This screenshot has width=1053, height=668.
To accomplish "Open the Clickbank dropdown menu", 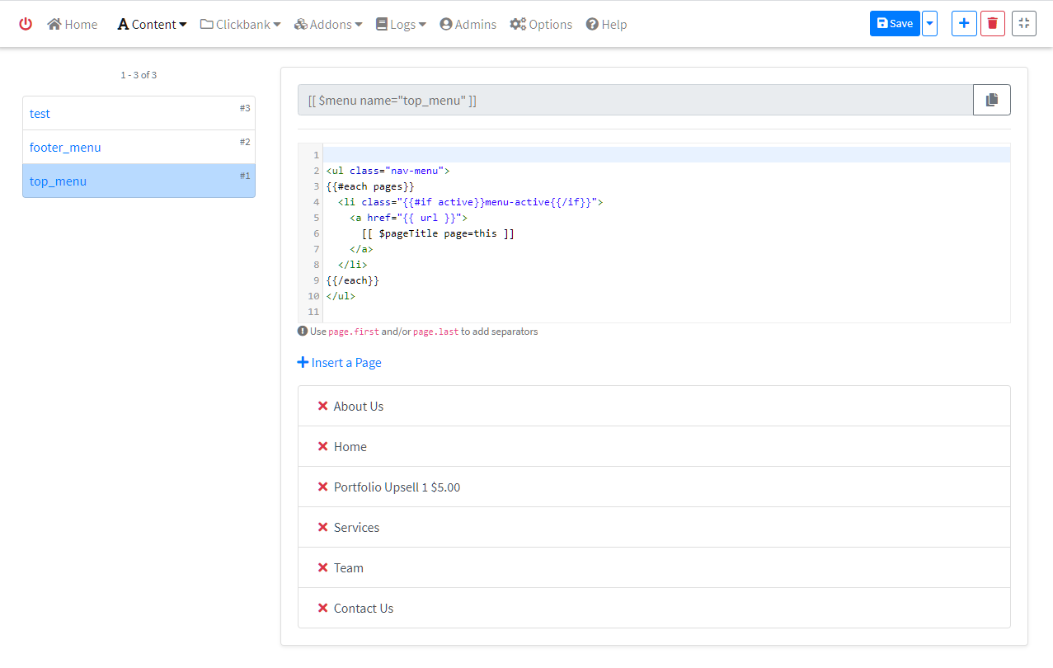I will click(x=240, y=24).
